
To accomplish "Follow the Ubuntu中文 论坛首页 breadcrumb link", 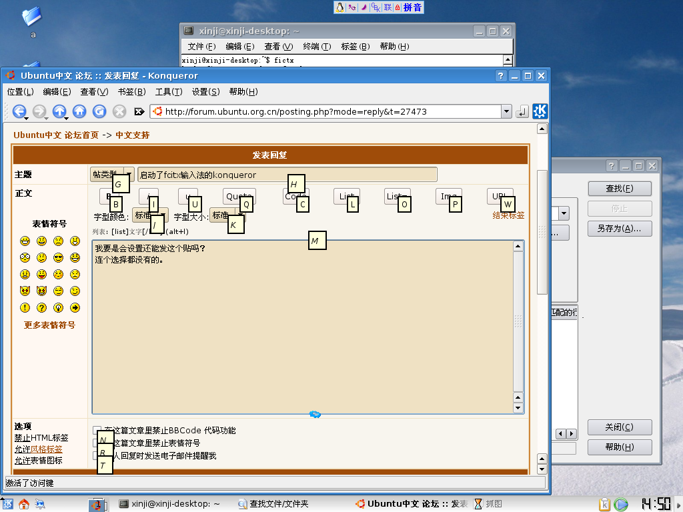I will [56, 135].
